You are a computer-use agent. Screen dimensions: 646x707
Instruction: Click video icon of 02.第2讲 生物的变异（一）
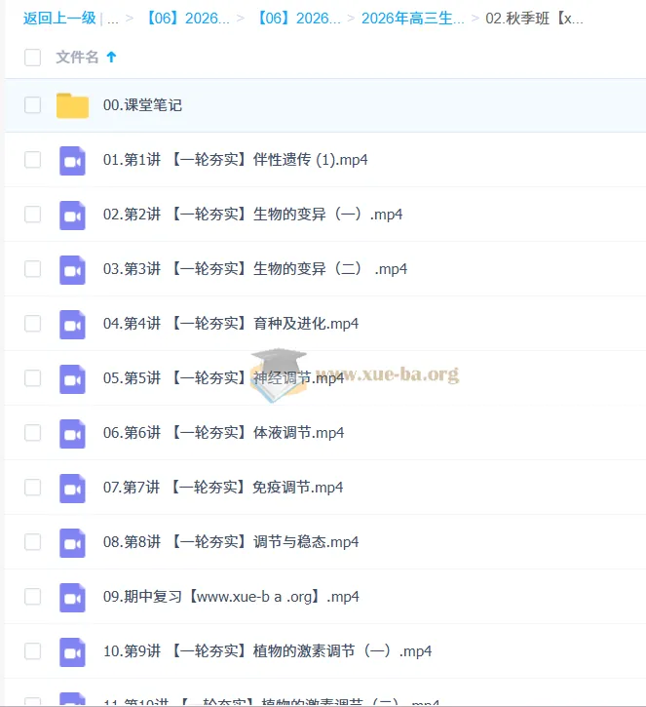pyautogui.click(x=72, y=215)
